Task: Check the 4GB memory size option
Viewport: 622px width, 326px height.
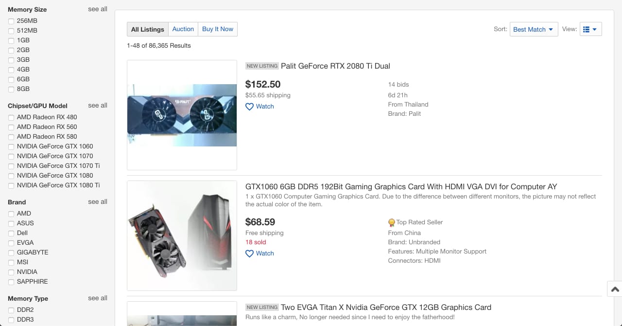Action: (x=11, y=70)
